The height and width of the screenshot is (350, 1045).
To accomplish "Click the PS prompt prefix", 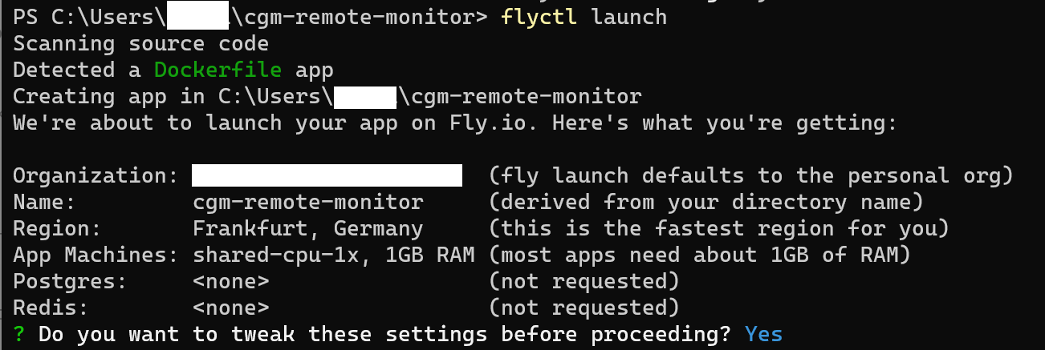I will [x=26, y=17].
